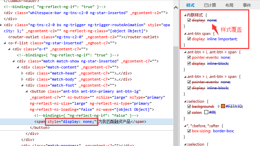Screen dimensions: 260x146
Task: Open the 事件 tab
Action: tap(247, 5)
